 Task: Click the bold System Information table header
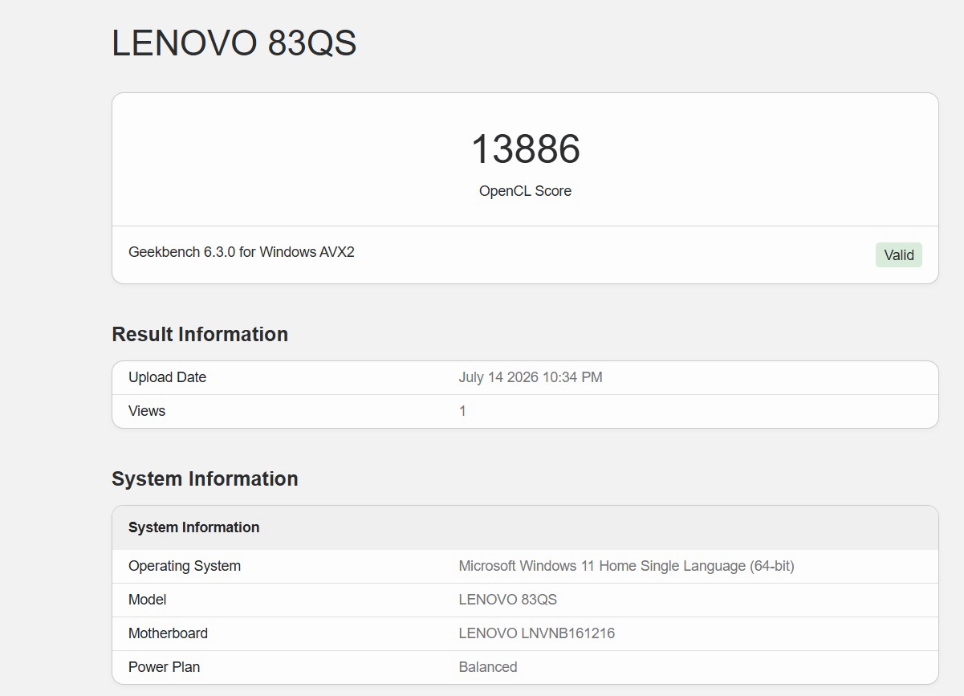193,527
